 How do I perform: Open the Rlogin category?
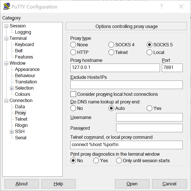click(x=21, y=125)
